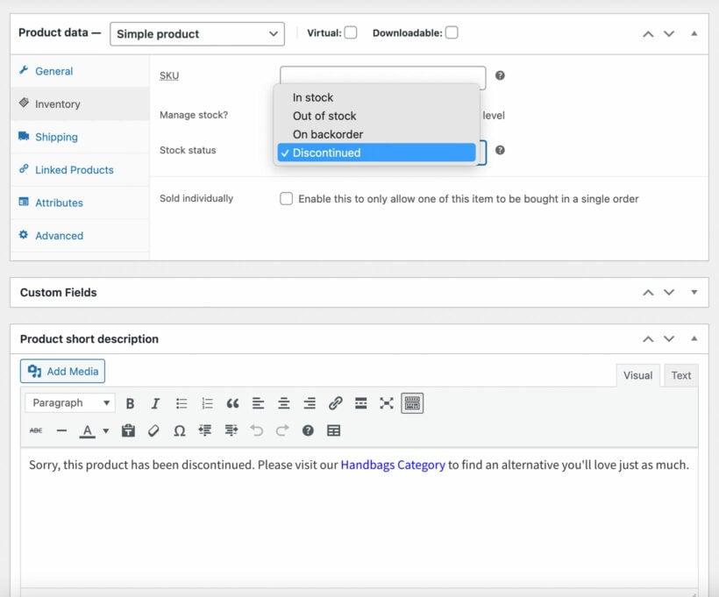The image size is (719, 597).
Task: Move Product short description panel up
Action: point(648,339)
